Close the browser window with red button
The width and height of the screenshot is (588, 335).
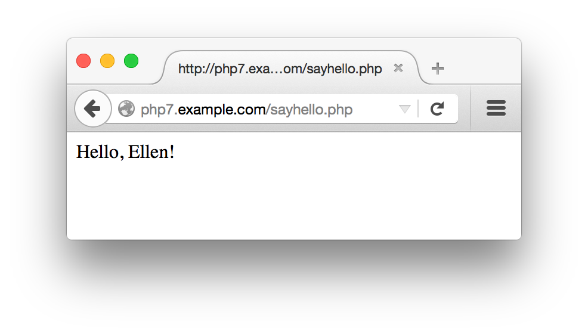83,61
